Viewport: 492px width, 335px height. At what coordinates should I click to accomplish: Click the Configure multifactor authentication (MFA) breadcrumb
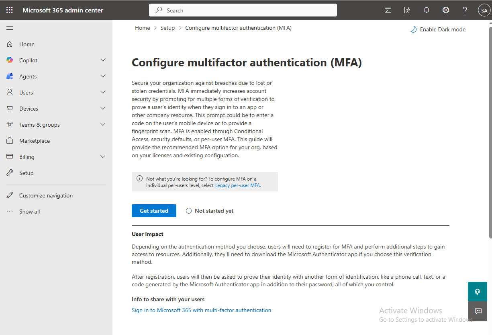(x=238, y=28)
